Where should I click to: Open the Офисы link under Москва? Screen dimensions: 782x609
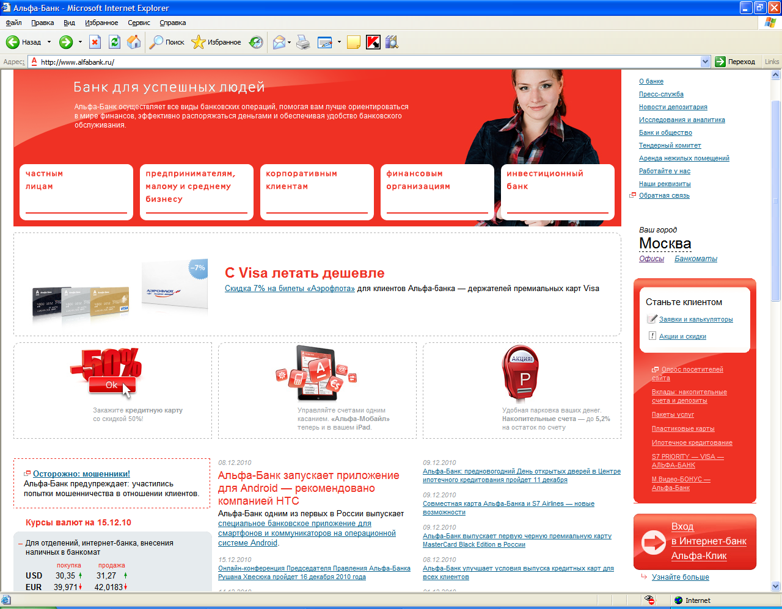click(x=651, y=259)
